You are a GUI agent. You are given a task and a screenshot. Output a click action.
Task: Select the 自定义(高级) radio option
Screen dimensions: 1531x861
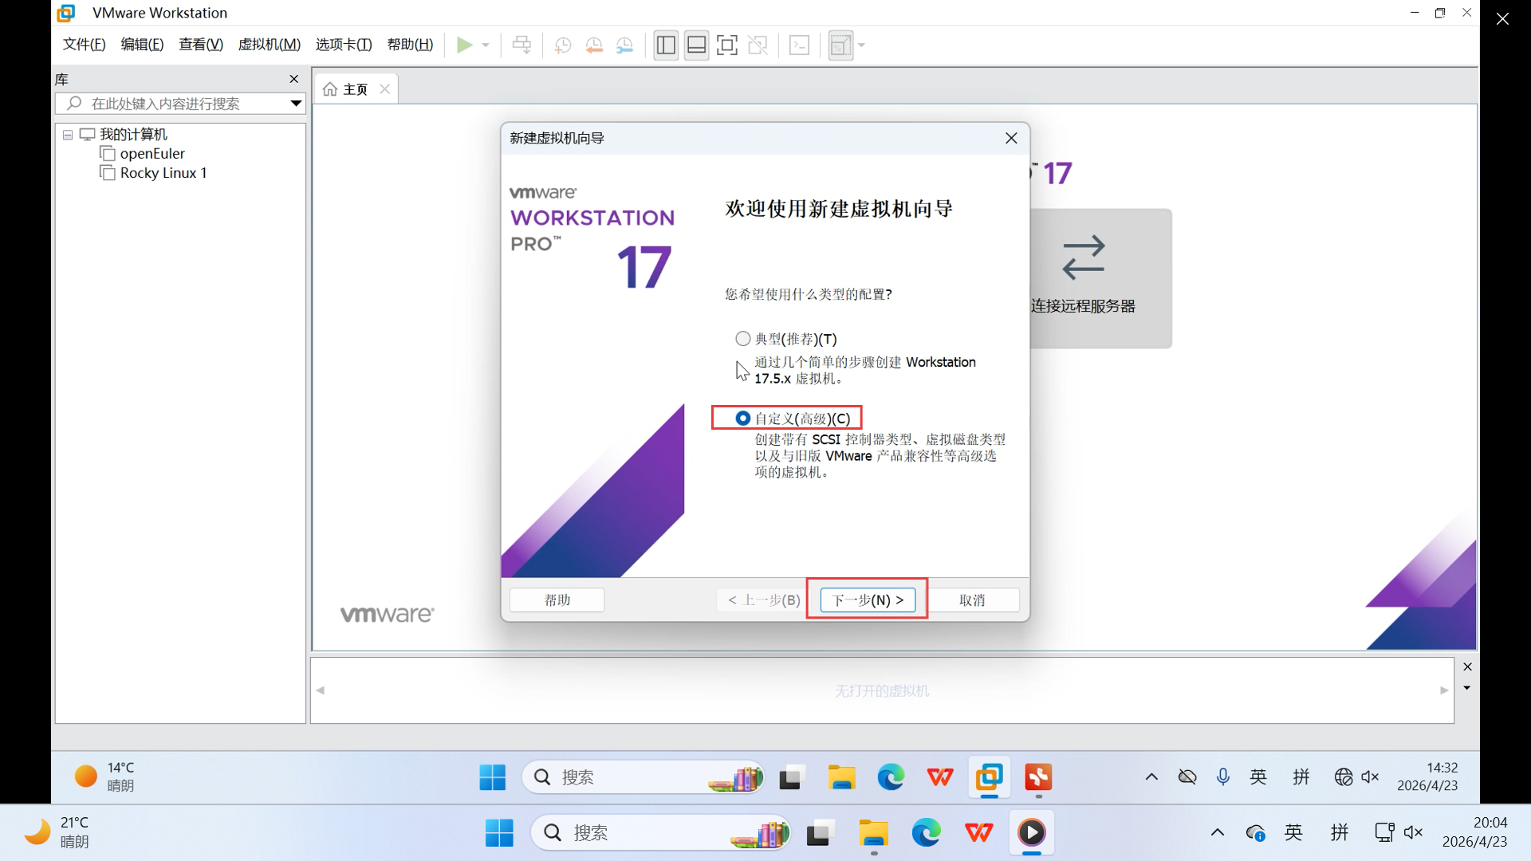click(x=743, y=419)
